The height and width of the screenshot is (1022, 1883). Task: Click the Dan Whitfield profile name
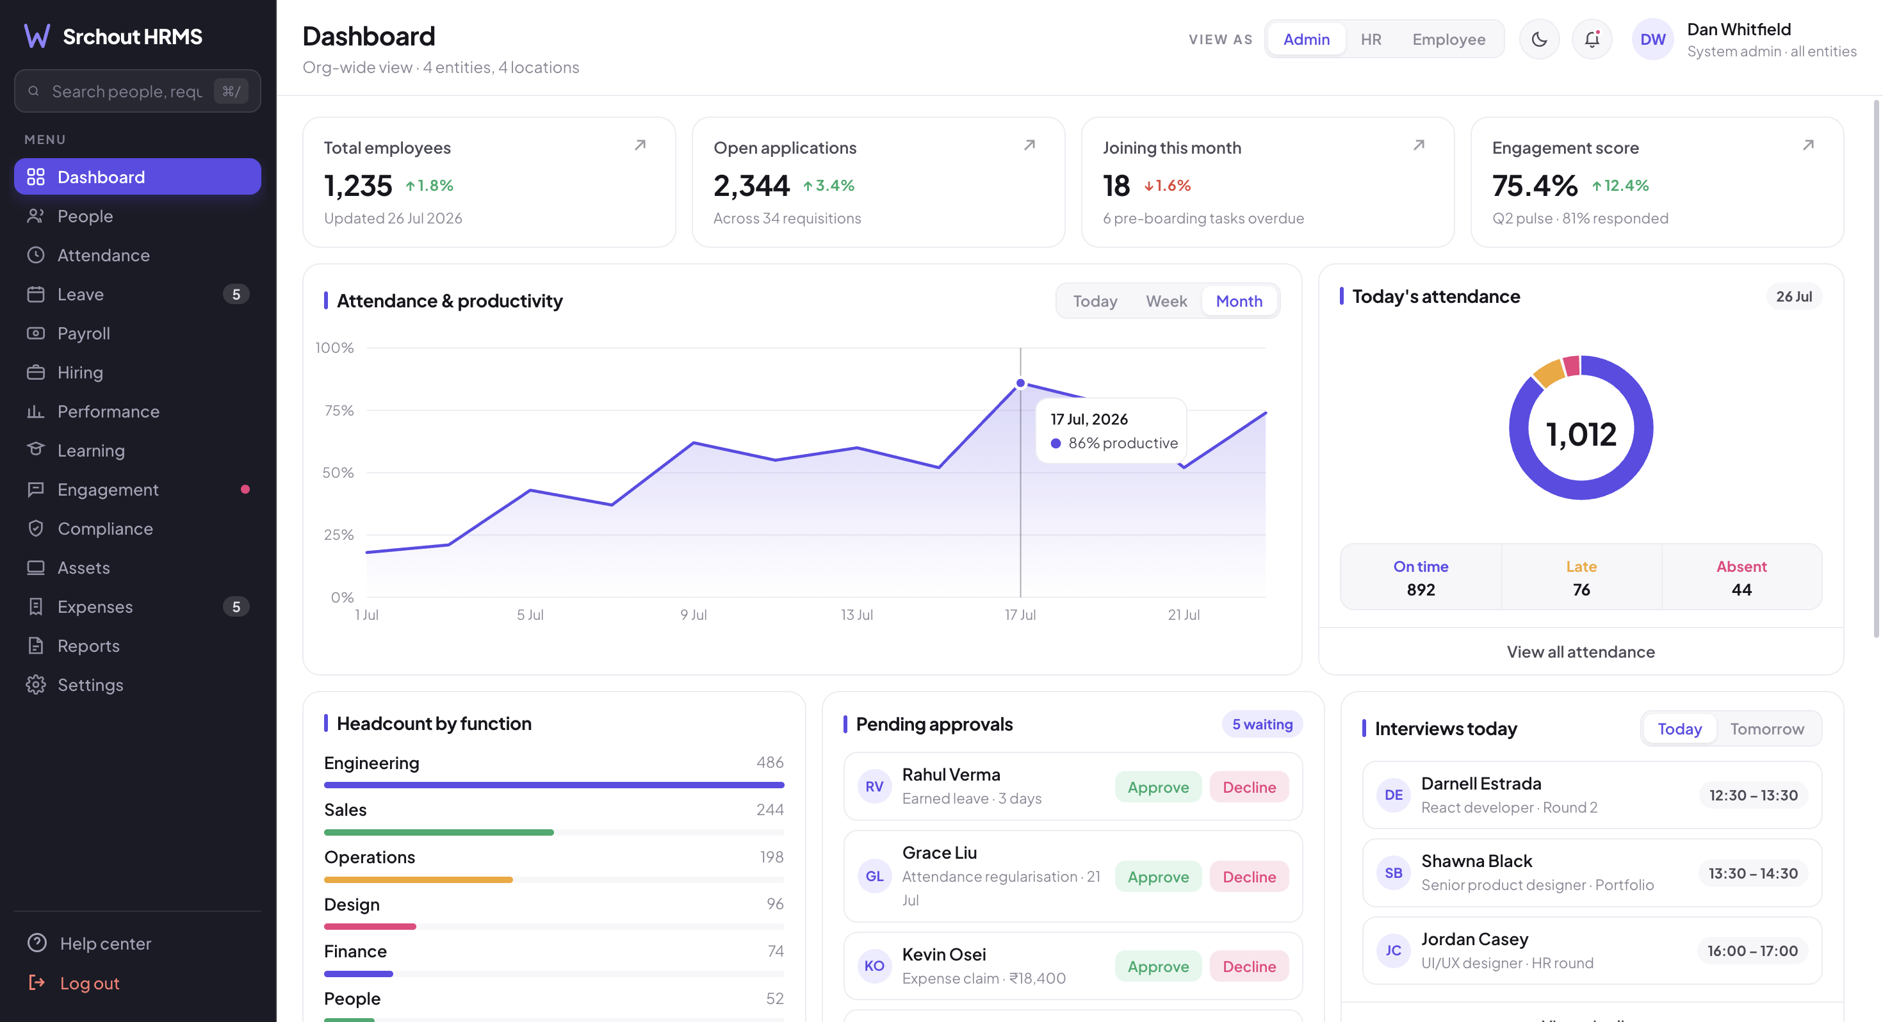[1739, 29]
